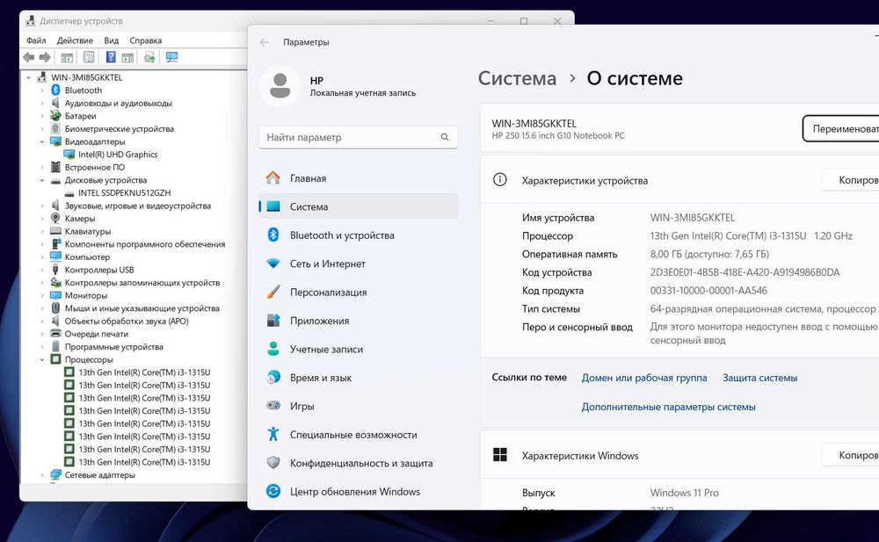Click the Учетные записи person icon
879x542 pixels.
(x=273, y=349)
